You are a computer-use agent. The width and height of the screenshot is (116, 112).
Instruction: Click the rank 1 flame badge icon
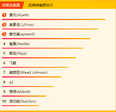click(4, 15)
